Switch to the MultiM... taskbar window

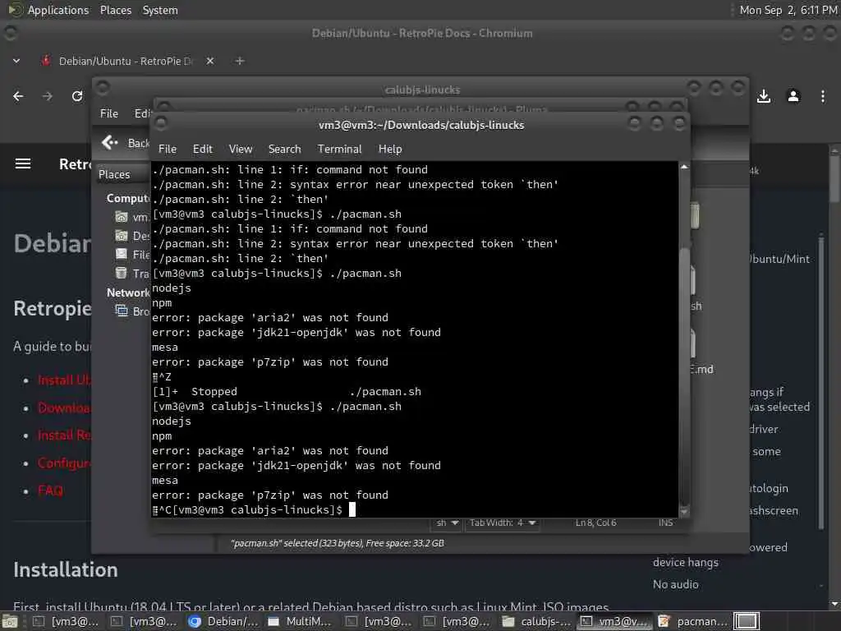tap(301, 621)
